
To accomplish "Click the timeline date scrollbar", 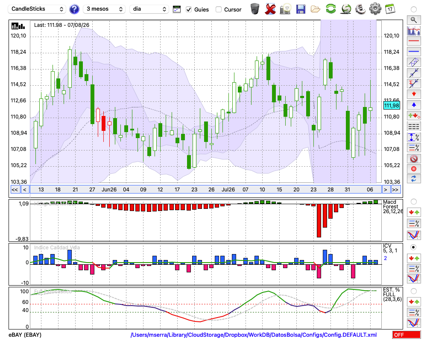I will tap(206, 190).
